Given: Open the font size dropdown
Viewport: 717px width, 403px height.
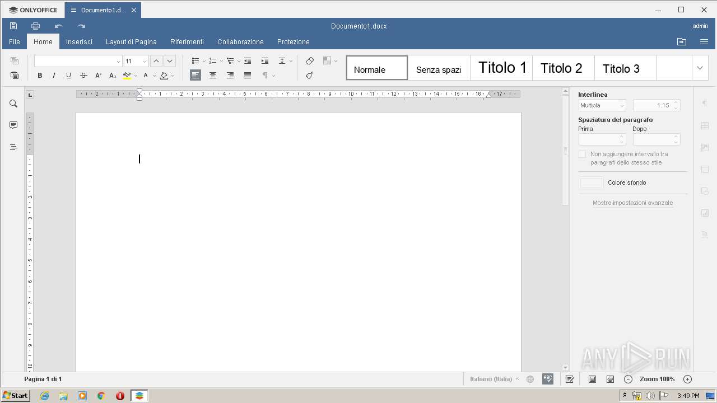Looking at the screenshot, I should coord(145,61).
